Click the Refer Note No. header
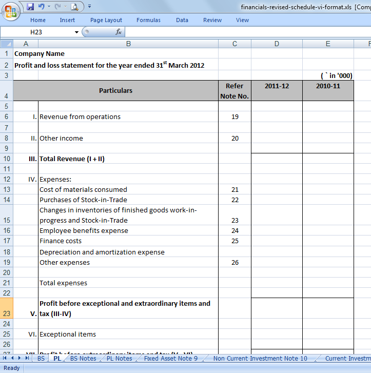371x373 pixels. click(235, 91)
